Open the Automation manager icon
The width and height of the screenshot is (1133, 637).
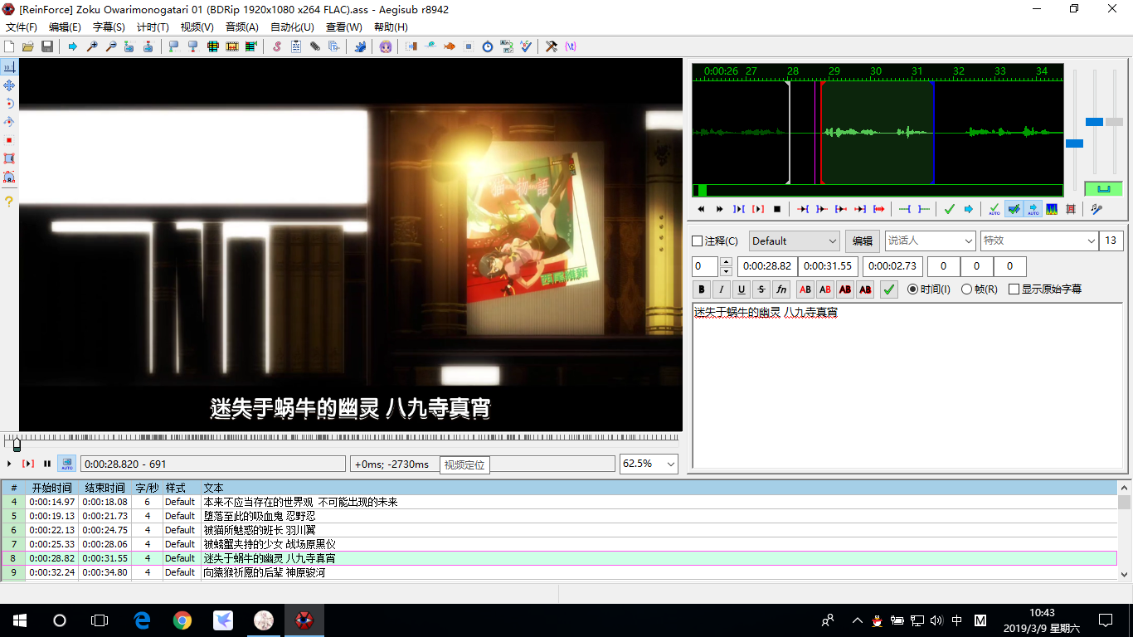click(x=360, y=46)
